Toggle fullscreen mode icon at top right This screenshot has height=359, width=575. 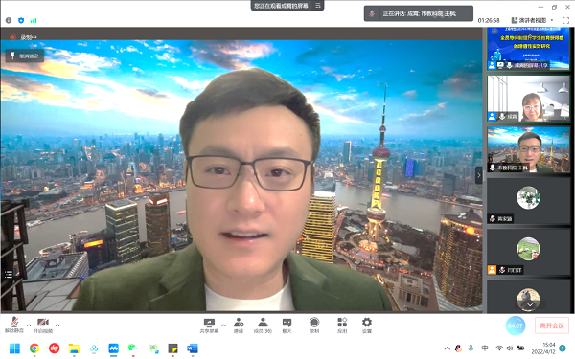565,20
